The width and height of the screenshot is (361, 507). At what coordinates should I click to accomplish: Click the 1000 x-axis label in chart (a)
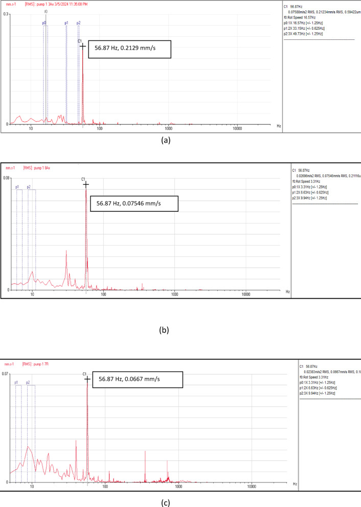(168, 129)
